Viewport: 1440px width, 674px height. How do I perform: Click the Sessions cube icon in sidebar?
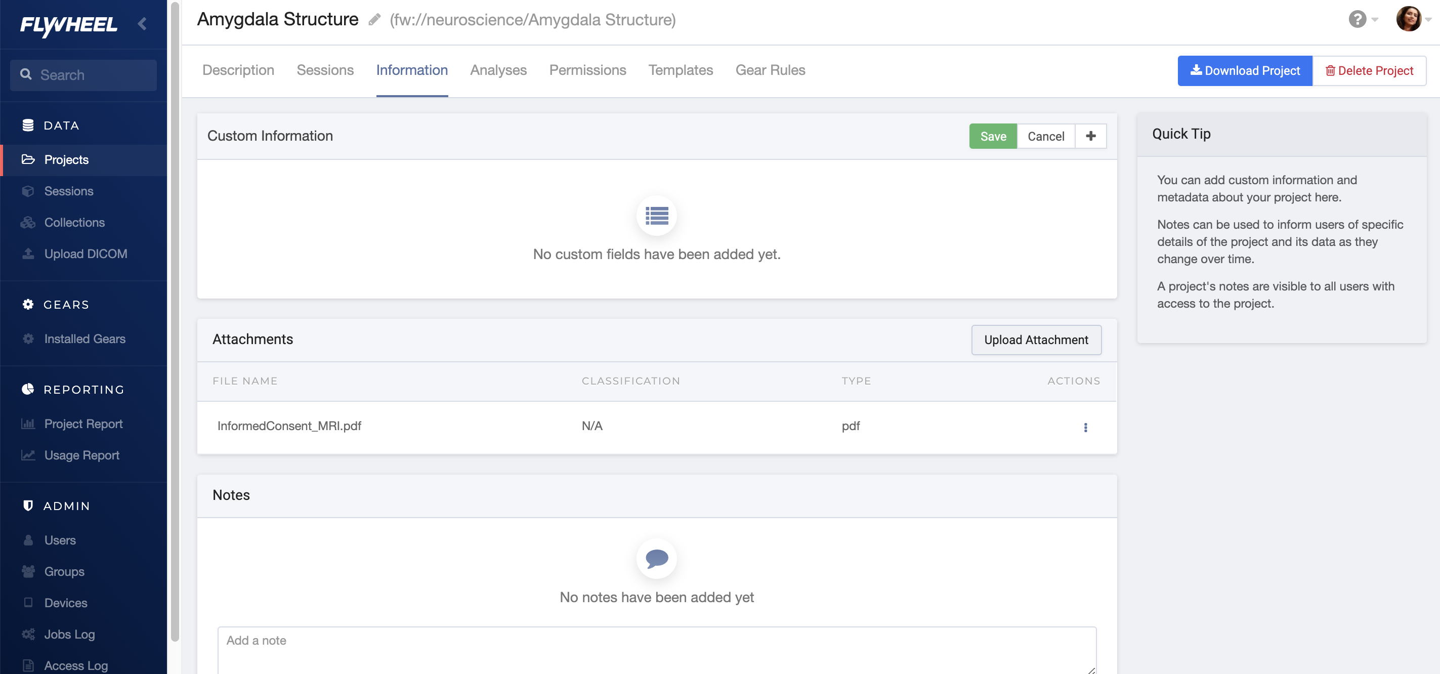tap(28, 191)
